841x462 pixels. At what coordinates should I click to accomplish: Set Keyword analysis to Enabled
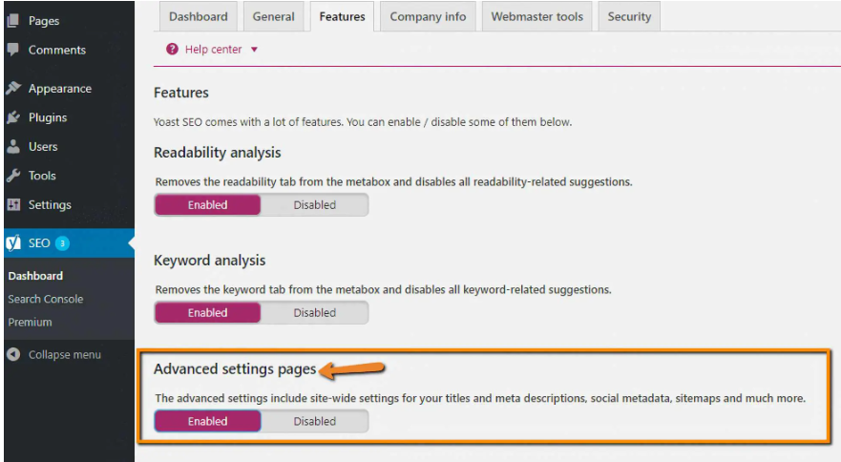pyautogui.click(x=207, y=313)
